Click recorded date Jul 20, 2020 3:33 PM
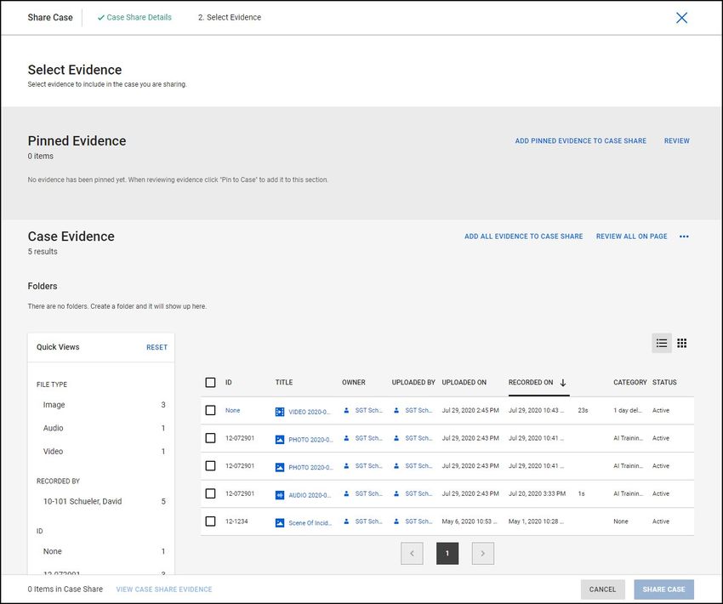 point(538,493)
